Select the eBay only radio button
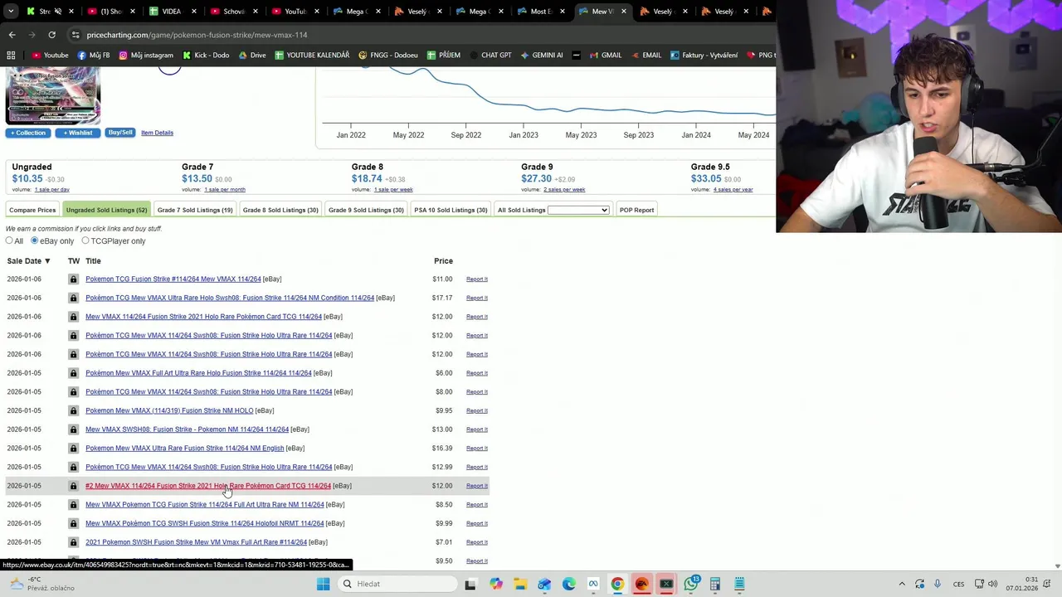 click(x=34, y=240)
